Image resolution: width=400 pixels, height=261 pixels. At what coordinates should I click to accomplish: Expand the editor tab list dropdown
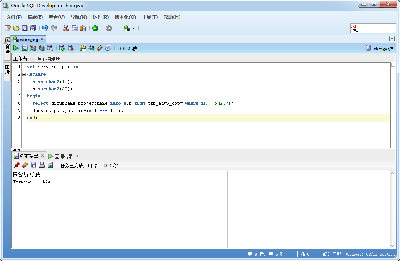coord(392,39)
